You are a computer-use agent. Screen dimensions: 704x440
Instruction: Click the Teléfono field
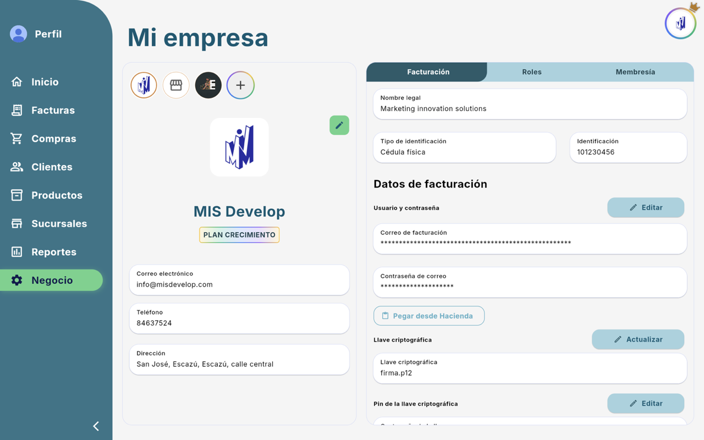click(239, 318)
